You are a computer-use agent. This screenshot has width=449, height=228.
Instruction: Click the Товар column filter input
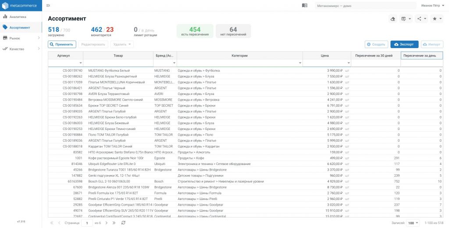[116, 63]
